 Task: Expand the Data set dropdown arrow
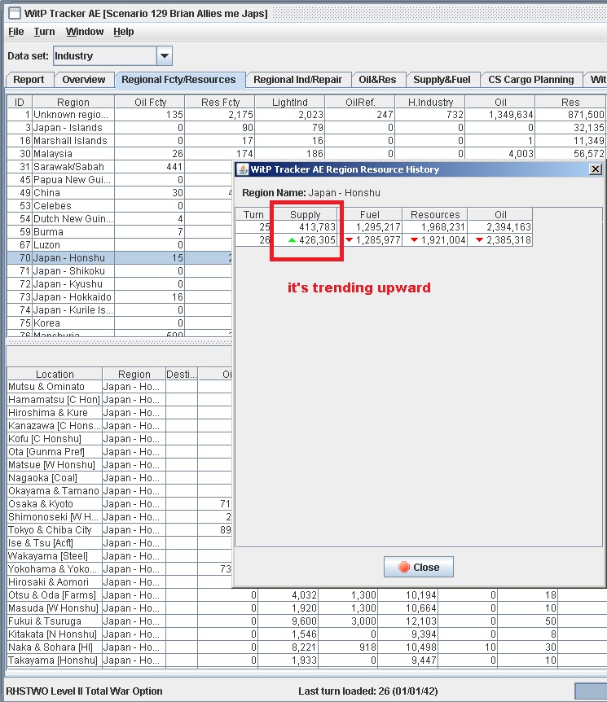point(165,56)
